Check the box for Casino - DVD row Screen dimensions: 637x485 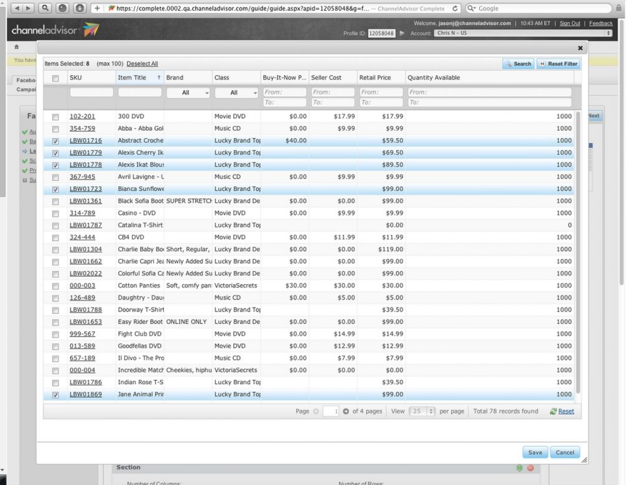[x=55, y=214]
